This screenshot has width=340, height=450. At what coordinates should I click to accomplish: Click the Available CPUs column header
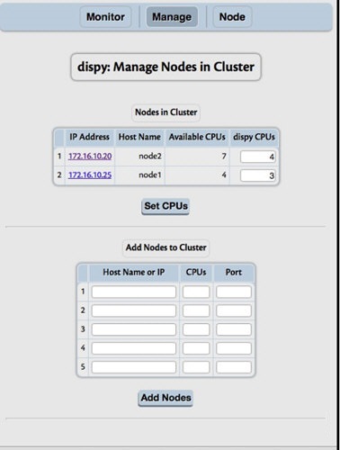tap(197, 137)
